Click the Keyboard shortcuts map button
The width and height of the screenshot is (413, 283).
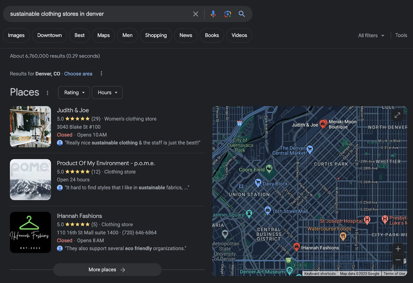pos(320,274)
